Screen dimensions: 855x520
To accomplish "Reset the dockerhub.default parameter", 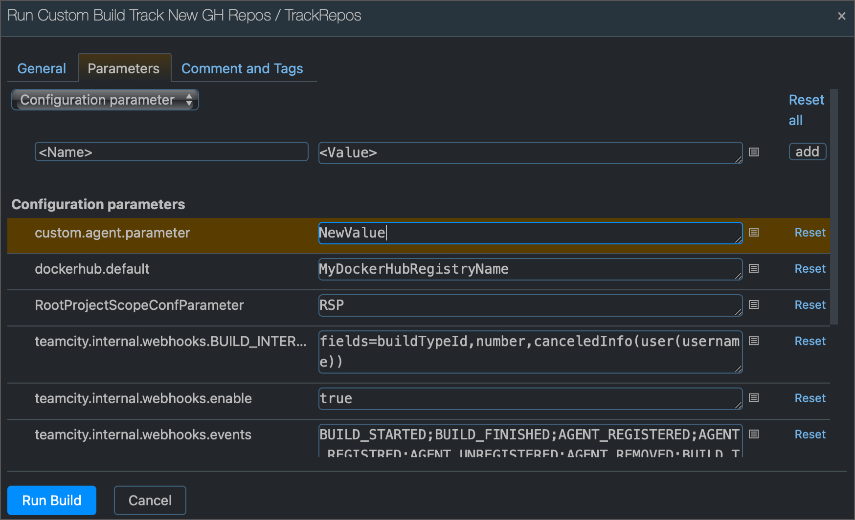I will (810, 268).
